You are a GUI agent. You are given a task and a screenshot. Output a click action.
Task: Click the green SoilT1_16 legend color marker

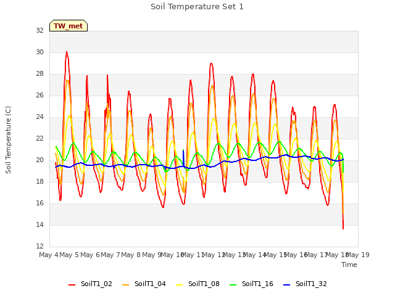tap(233, 285)
